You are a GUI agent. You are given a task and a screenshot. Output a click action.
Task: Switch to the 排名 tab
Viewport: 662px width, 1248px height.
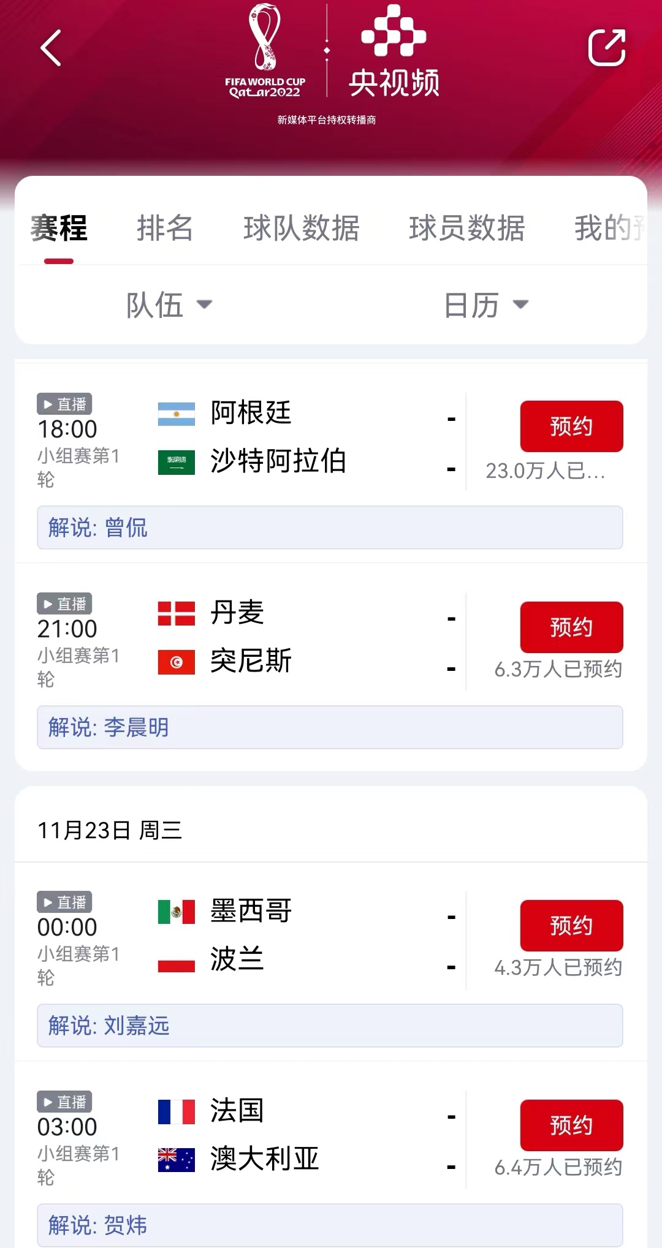[x=164, y=229]
